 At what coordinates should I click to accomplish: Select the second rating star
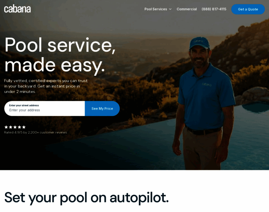[11, 127]
